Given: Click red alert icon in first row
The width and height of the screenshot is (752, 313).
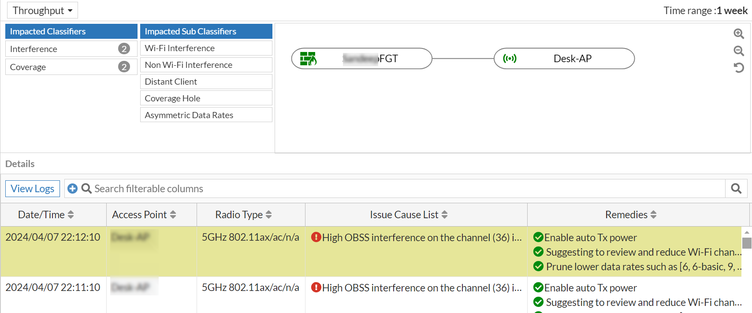Looking at the screenshot, I should 316,237.
